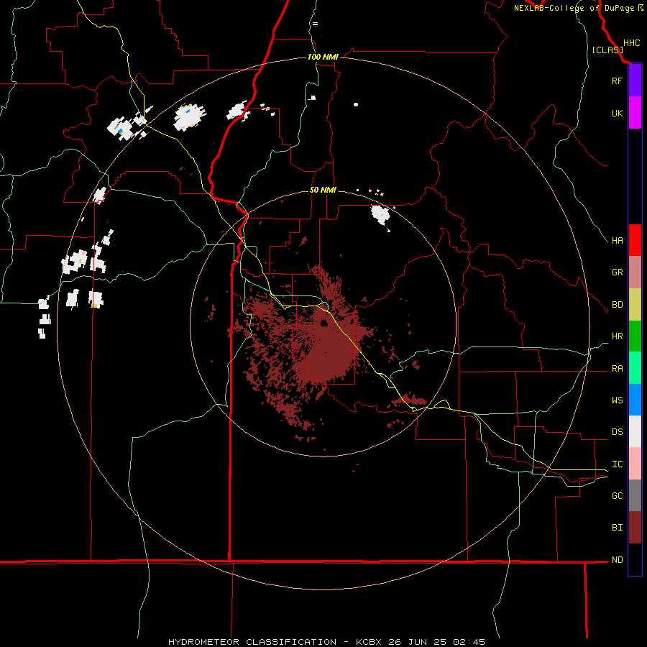Click the HYDROMETEOR CLASSIFICATION title text
Screen dimensions: 647x647
coord(252,642)
